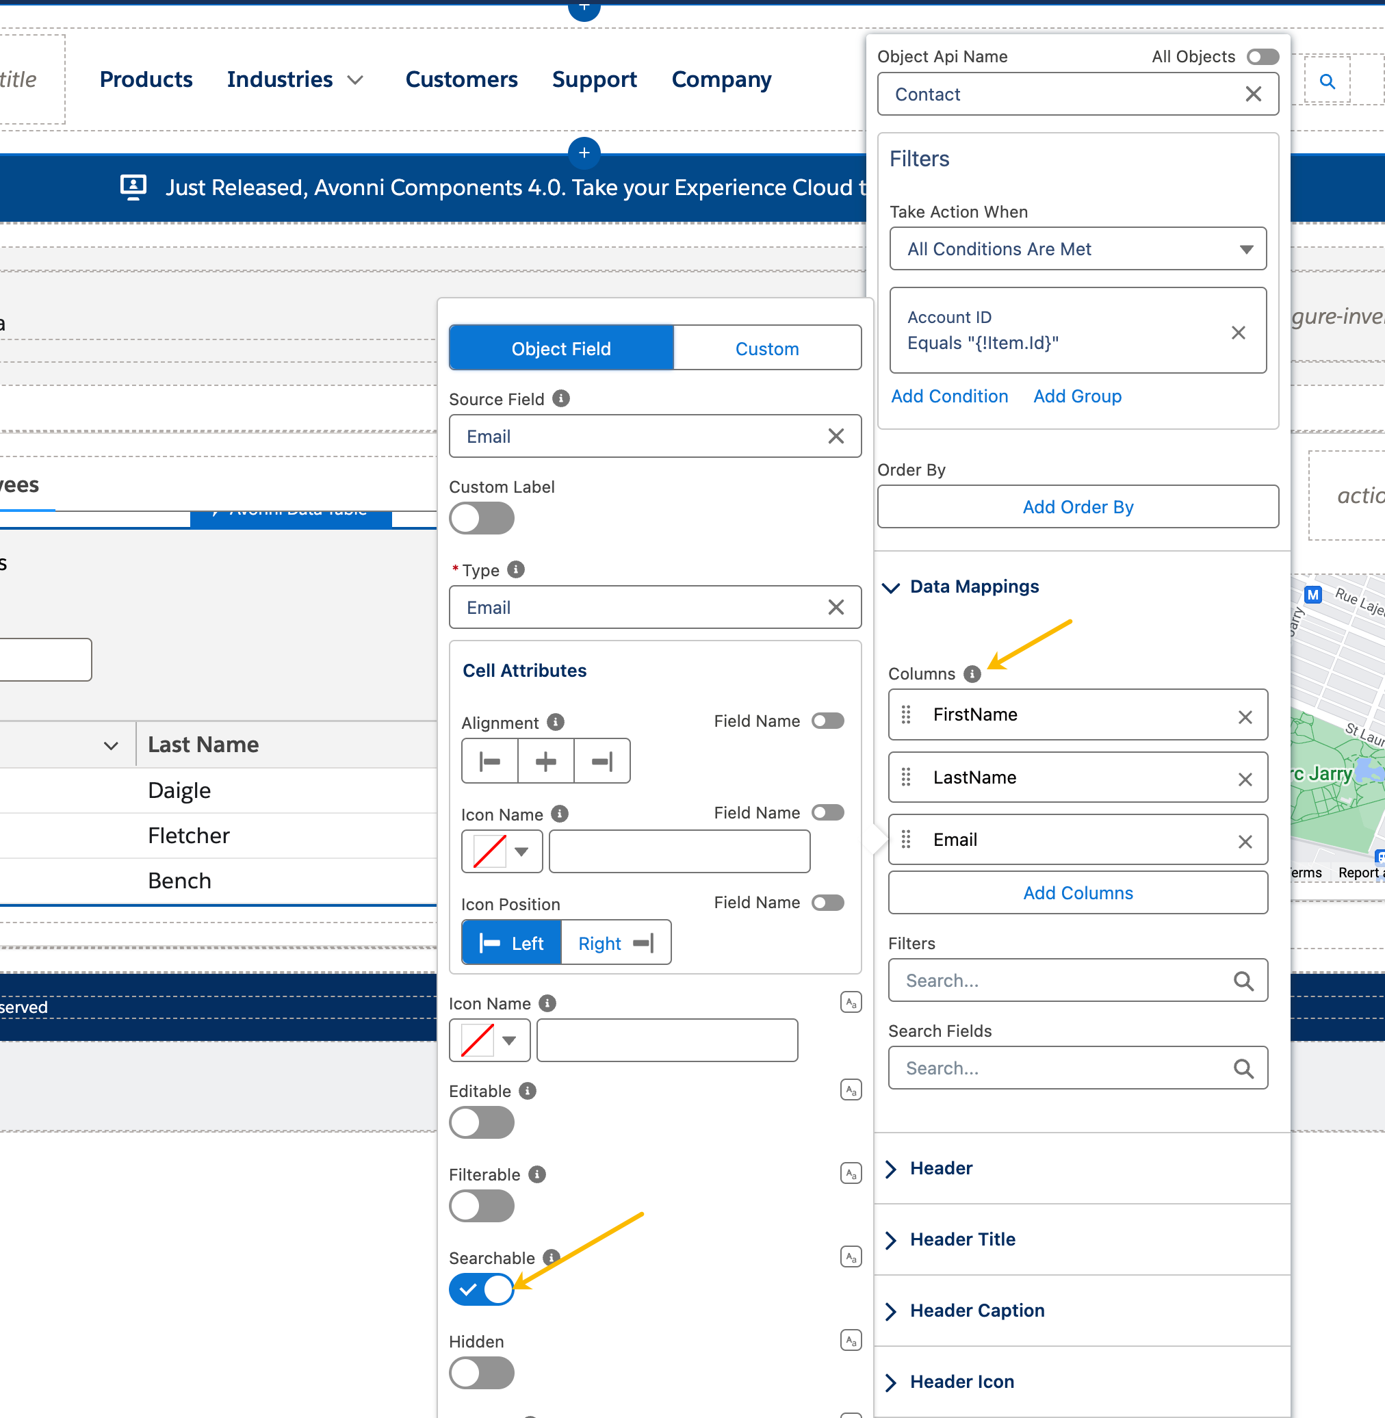Screen dimensions: 1385x1418
Task: Expand the Header Title section
Action: [x=961, y=1239]
